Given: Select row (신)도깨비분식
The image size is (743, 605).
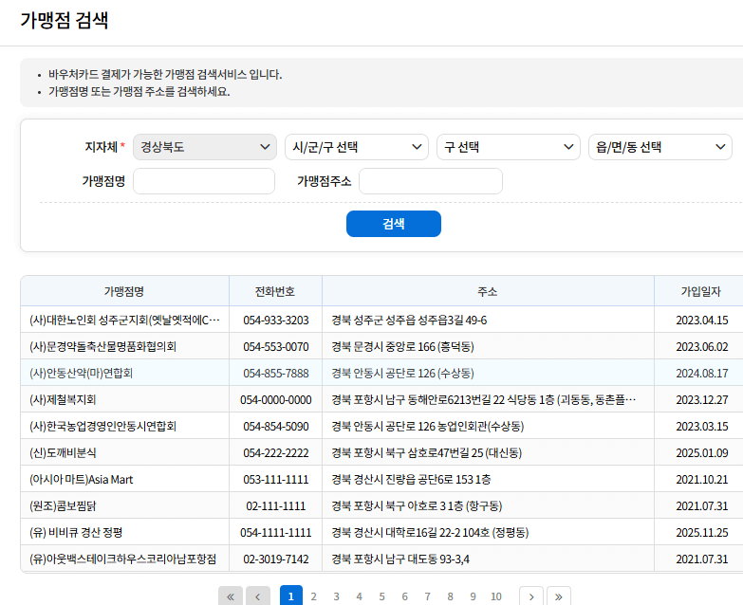Looking at the screenshot, I should pyautogui.click(x=381, y=452).
